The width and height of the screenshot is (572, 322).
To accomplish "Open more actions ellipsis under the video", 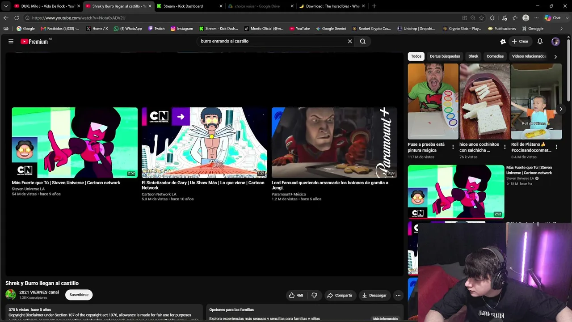I will (x=398, y=295).
